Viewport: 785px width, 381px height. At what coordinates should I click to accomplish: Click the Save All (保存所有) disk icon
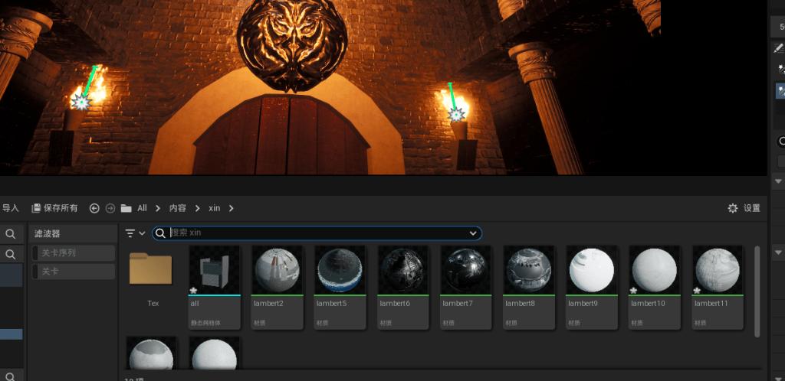pos(36,208)
